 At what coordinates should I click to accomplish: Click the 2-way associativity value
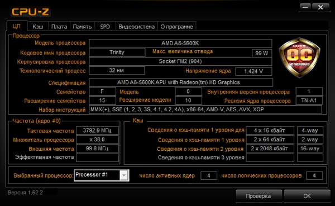(310, 140)
